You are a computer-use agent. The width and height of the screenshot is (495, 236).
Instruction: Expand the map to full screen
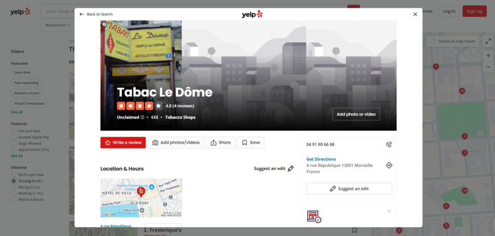pos(488,41)
